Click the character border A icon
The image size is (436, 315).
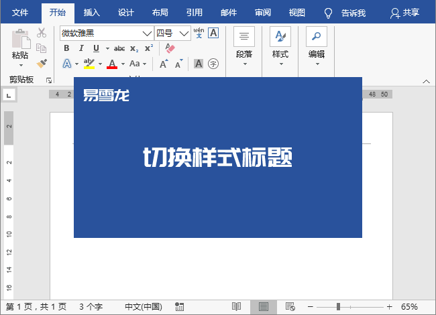(213, 33)
